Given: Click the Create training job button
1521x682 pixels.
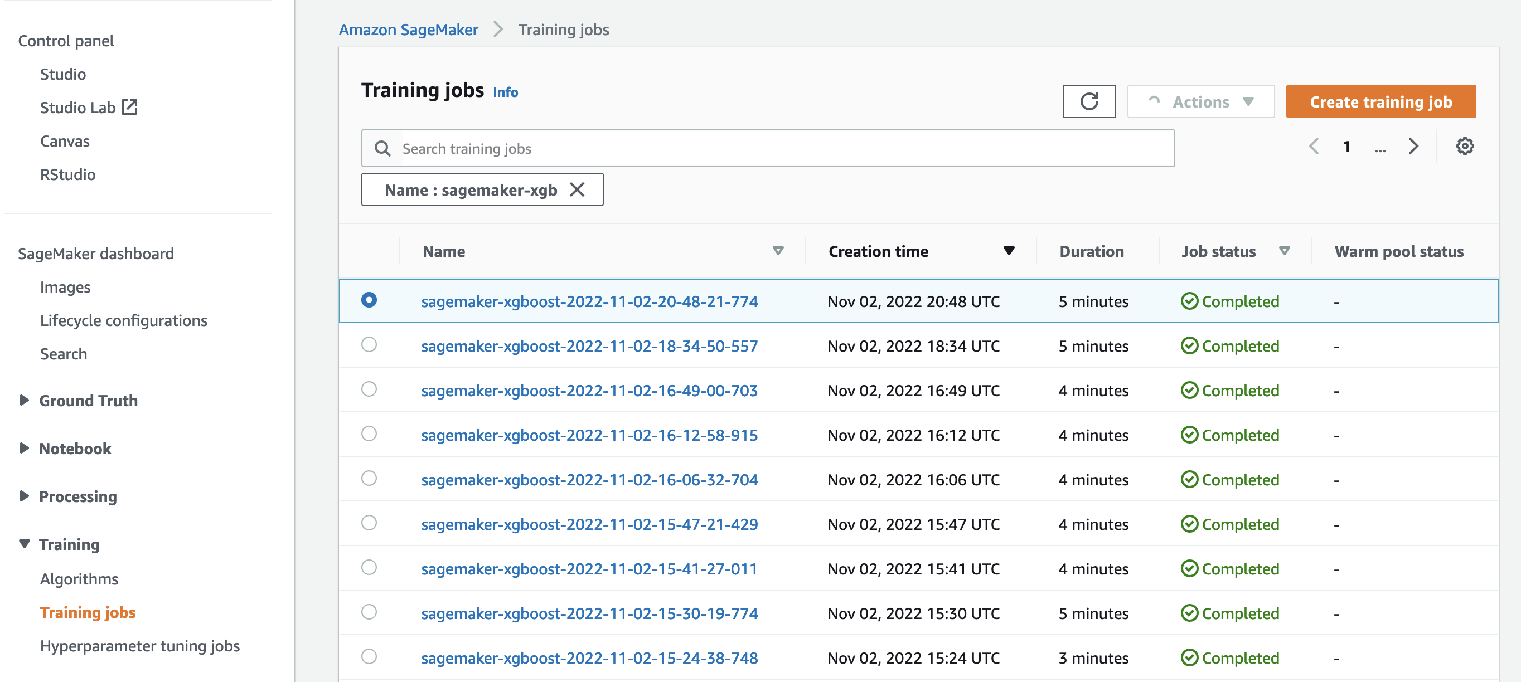Looking at the screenshot, I should click(x=1380, y=101).
